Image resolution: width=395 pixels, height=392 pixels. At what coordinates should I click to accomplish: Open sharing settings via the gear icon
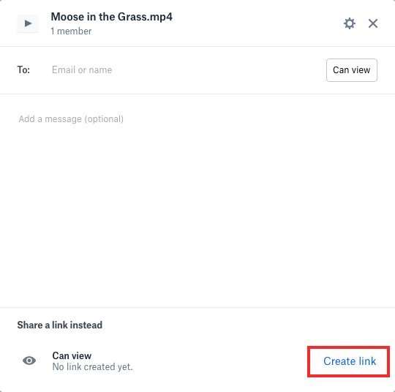point(350,23)
